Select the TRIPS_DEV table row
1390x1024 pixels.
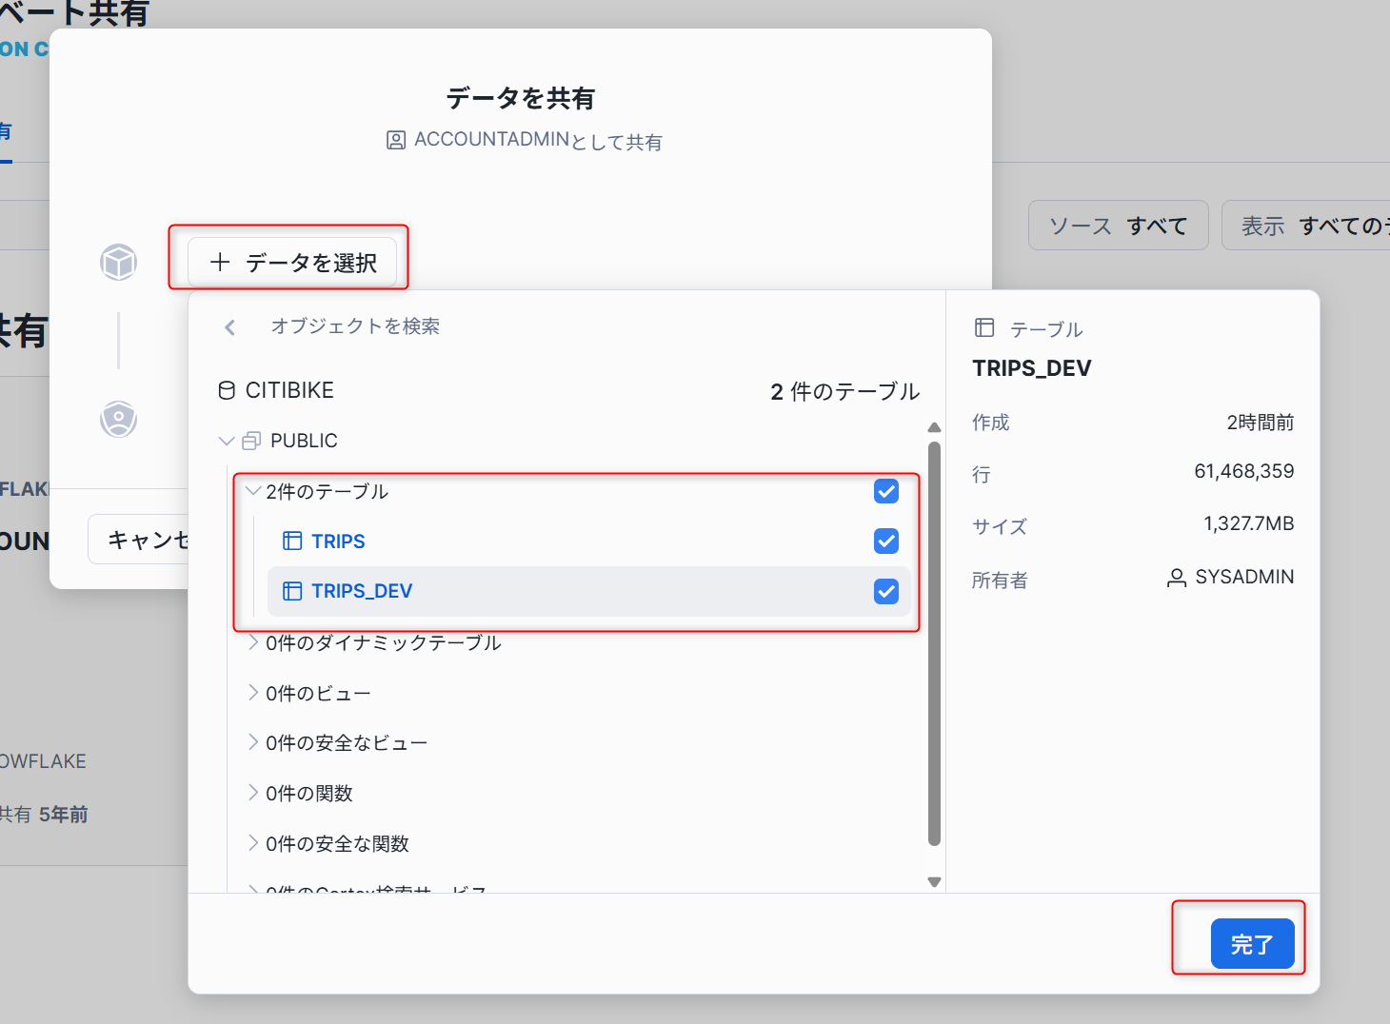point(588,591)
